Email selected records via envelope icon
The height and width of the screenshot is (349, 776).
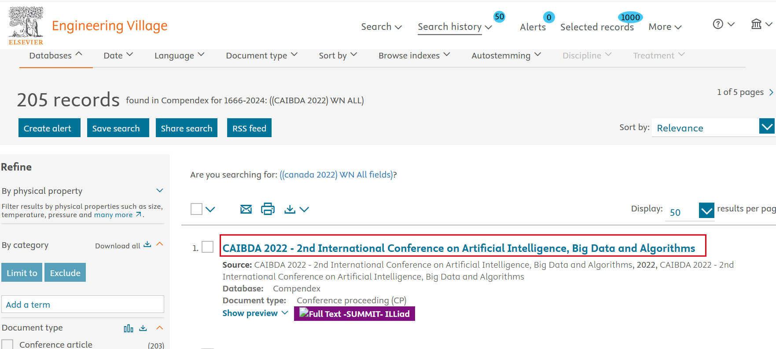click(246, 209)
